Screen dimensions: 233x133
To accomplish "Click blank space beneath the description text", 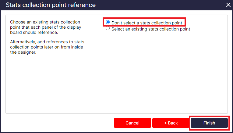I will 49,82.
